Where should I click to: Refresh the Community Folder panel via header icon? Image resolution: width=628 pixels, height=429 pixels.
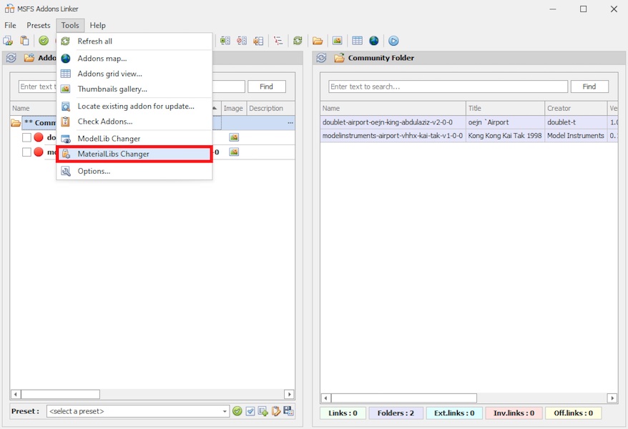click(321, 58)
